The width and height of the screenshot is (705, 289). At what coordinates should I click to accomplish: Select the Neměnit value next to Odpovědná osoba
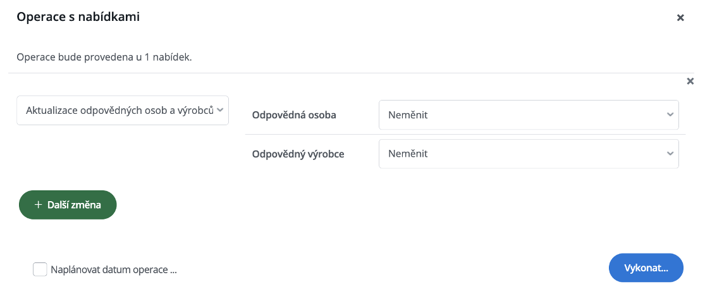408,115
